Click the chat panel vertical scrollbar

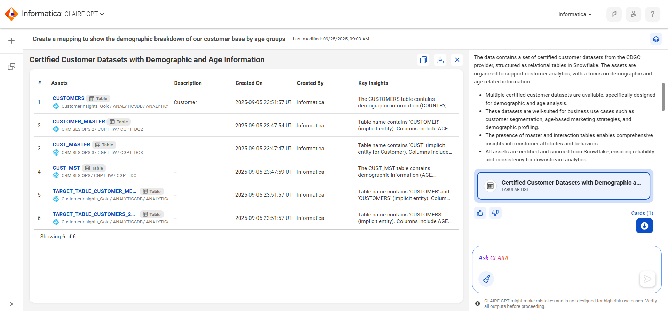coord(663,97)
